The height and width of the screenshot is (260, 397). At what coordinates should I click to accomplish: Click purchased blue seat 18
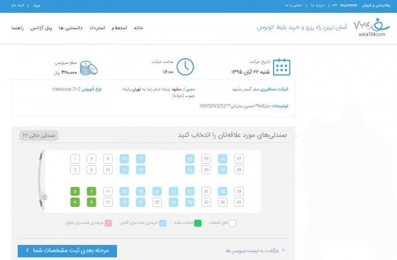[x=140, y=170]
